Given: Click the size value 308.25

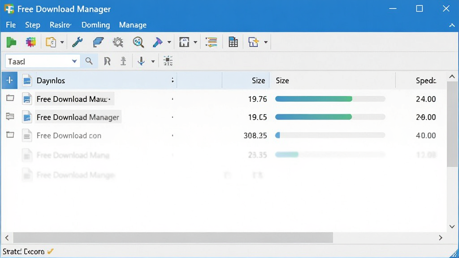Looking at the screenshot, I should [x=255, y=135].
